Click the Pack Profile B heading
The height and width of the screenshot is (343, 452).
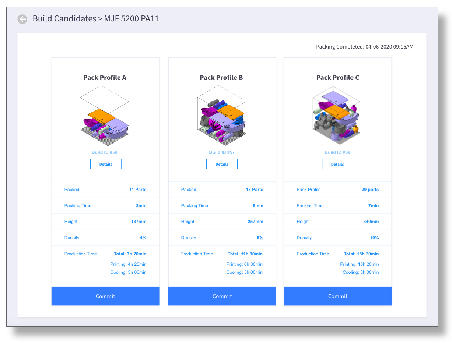pyautogui.click(x=221, y=78)
